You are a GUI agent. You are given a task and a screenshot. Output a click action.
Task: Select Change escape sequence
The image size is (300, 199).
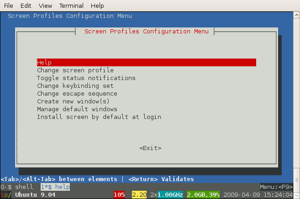click(77, 94)
